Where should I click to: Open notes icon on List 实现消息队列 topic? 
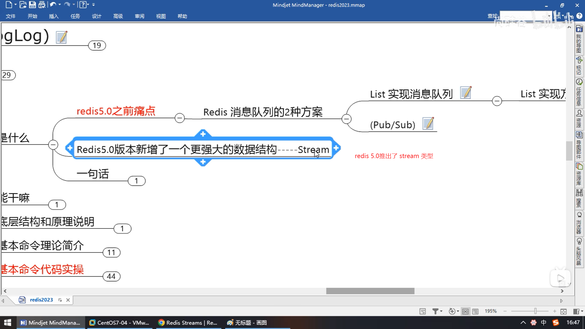pos(466,93)
